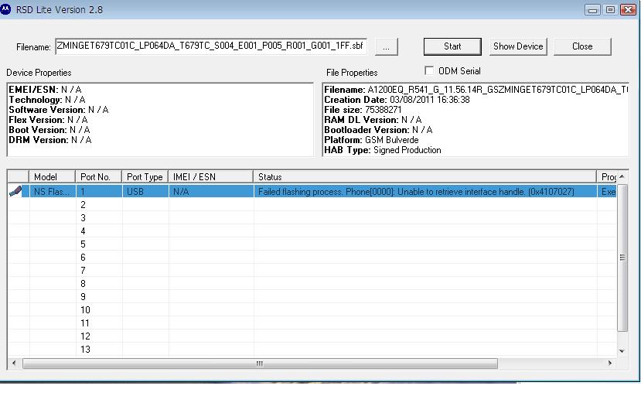Click the Software Version line in Device Properties

point(59,110)
